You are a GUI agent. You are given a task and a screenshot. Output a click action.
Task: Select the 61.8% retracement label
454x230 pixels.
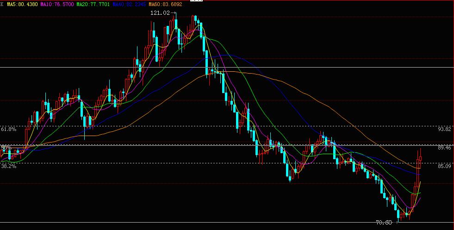click(x=9, y=129)
